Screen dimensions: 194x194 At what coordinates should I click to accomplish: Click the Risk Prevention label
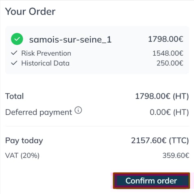pos(46,53)
